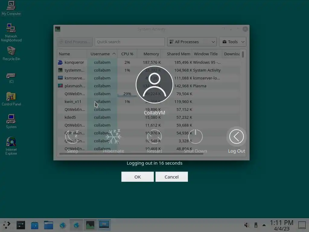Open the Dolphin file manager taskbar icon
This screenshot has height=232, width=309.
coord(49,225)
